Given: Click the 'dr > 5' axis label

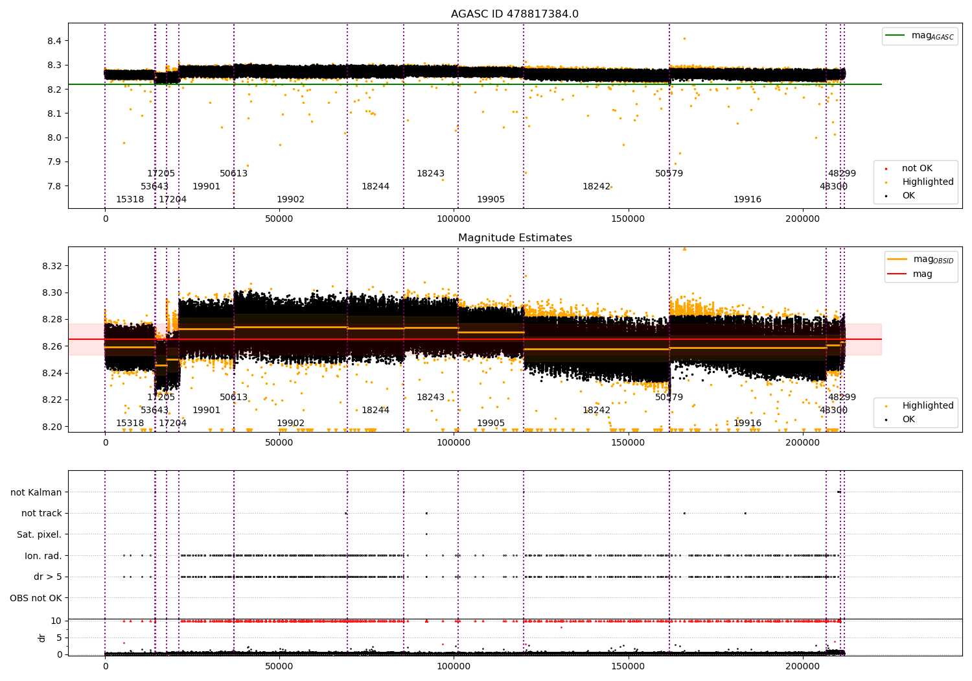Looking at the screenshot, I should click(47, 577).
